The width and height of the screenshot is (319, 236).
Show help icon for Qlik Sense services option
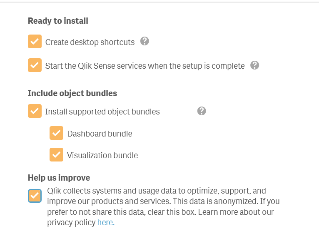pos(255,65)
